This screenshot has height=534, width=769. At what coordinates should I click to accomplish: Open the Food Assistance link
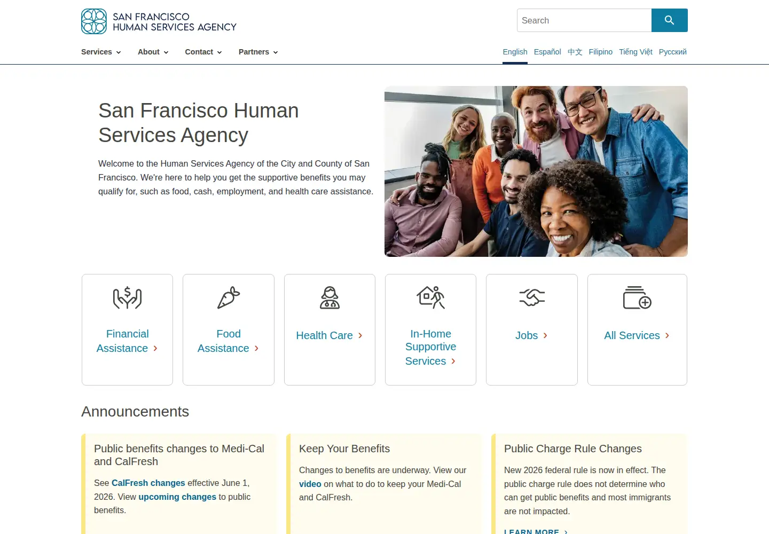pos(229,341)
